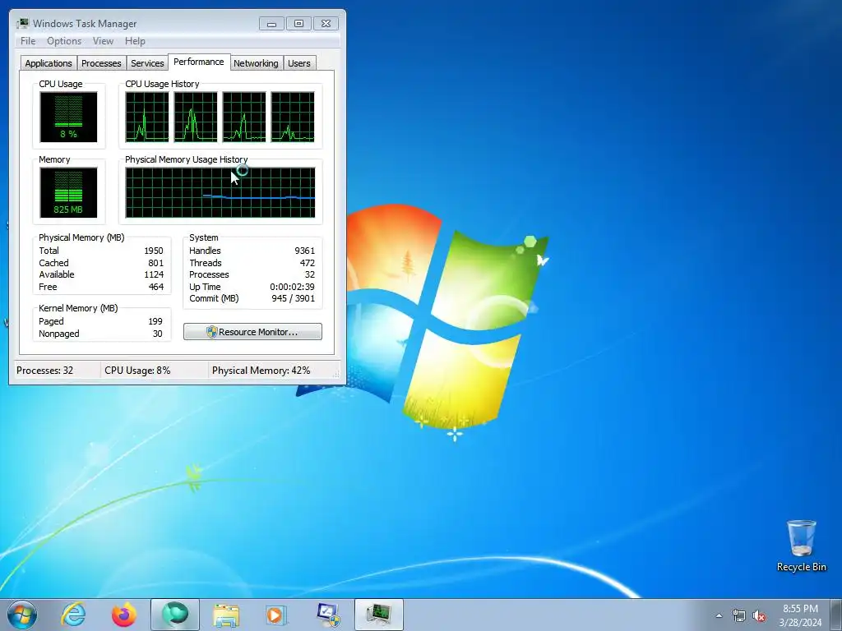Click the Up Time value 0:00:02:39
The width and height of the screenshot is (842, 631).
(x=292, y=287)
